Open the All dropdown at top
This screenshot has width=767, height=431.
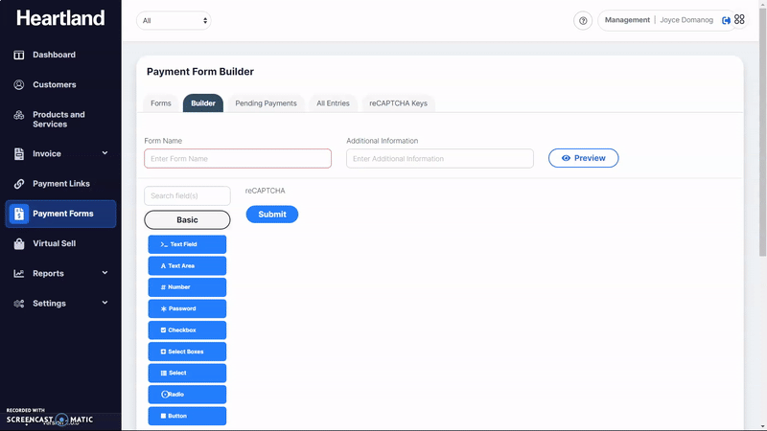click(174, 20)
